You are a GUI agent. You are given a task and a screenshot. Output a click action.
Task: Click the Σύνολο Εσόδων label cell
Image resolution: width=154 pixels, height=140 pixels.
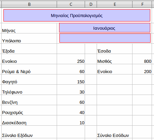pyautogui.click(x=115, y=132)
